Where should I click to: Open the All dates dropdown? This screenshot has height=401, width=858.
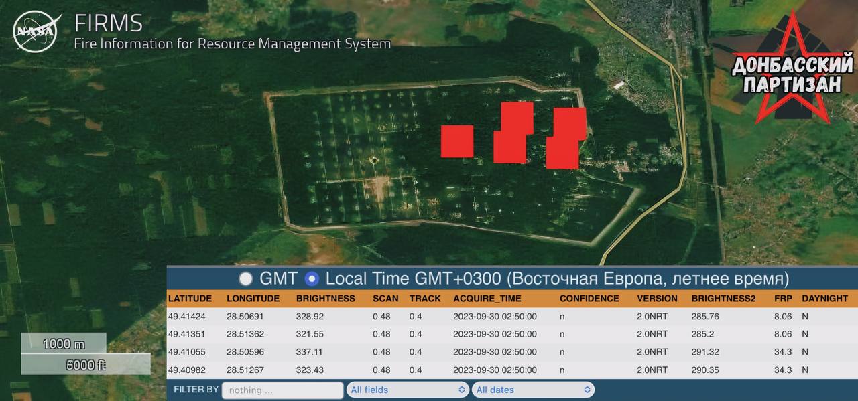[533, 390]
